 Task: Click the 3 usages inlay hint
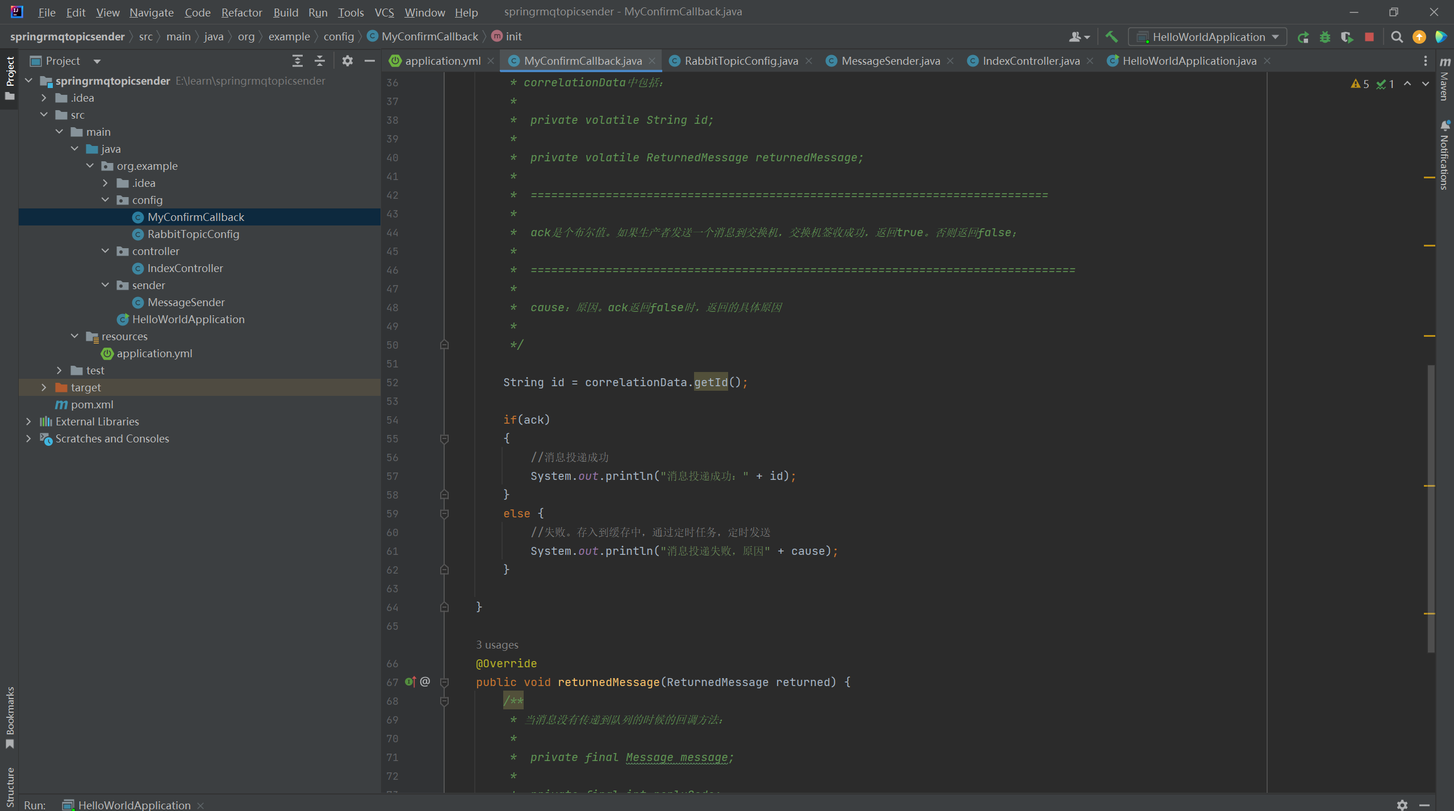[496, 645]
